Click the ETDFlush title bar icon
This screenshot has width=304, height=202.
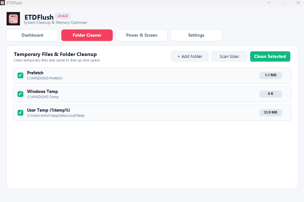[2, 3]
